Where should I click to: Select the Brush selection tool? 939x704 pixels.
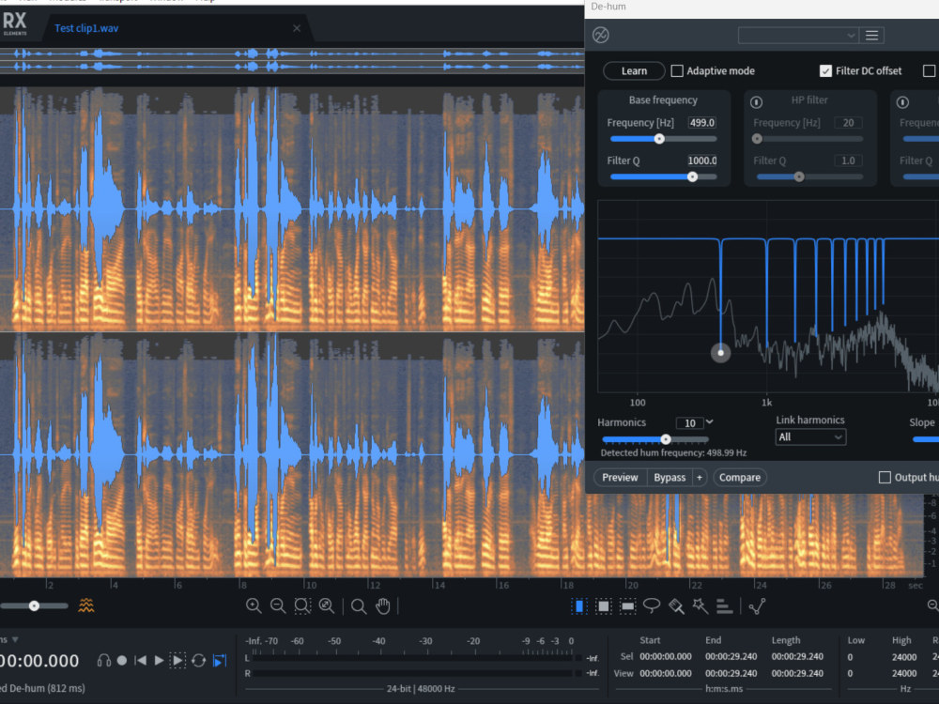(676, 606)
